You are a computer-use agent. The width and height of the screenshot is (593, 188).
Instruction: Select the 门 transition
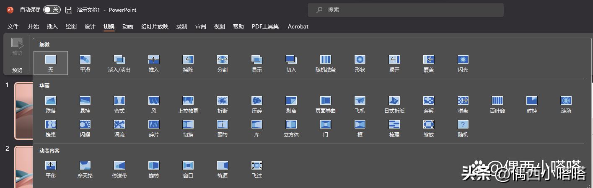[326, 129]
